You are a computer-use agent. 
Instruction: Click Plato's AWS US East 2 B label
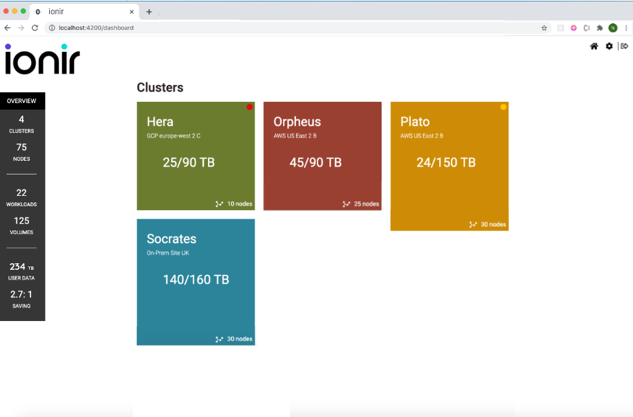[422, 136]
